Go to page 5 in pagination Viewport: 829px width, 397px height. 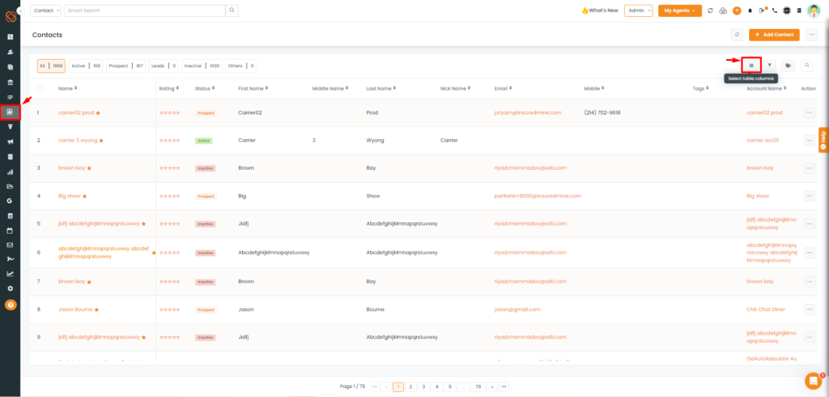coord(449,387)
